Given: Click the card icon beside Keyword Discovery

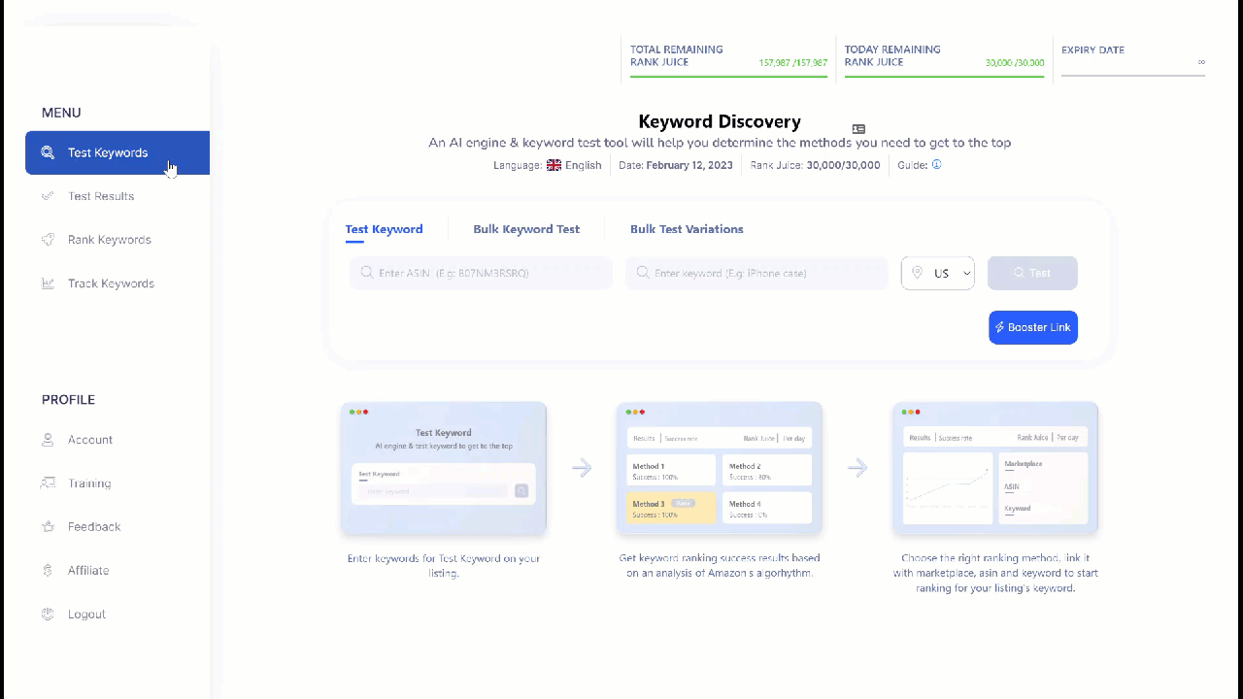Looking at the screenshot, I should [858, 129].
